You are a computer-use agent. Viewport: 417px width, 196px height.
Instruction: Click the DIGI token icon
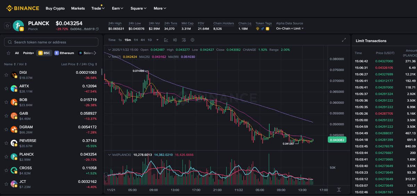click(14, 75)
